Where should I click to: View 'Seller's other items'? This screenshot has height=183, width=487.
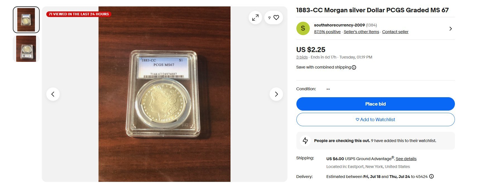[361, 32]
